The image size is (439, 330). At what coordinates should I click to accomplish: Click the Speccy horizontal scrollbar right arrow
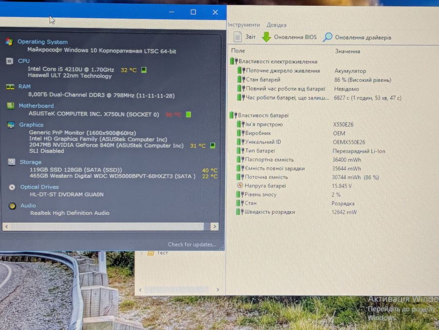[x=215, y=227]
